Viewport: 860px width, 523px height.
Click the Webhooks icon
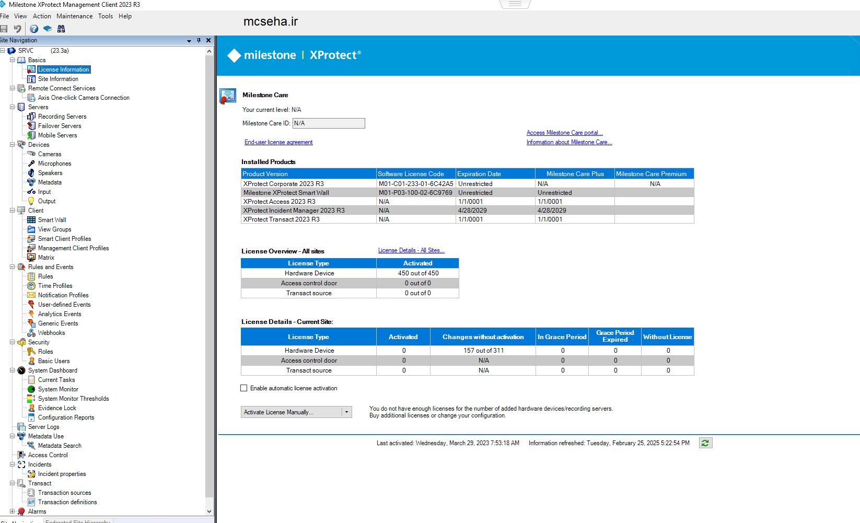pyautogui.click(x=31, y=333)
